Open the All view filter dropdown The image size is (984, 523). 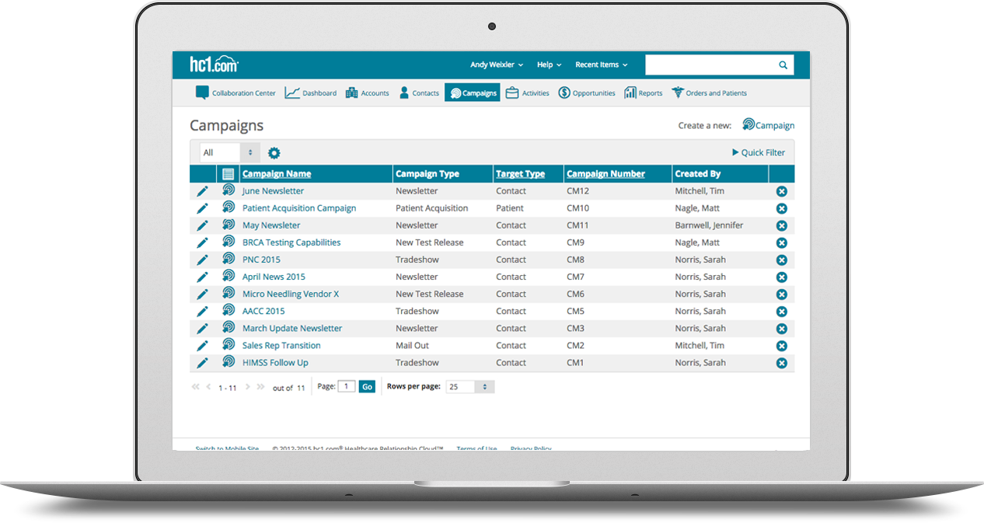pos(229,153)
